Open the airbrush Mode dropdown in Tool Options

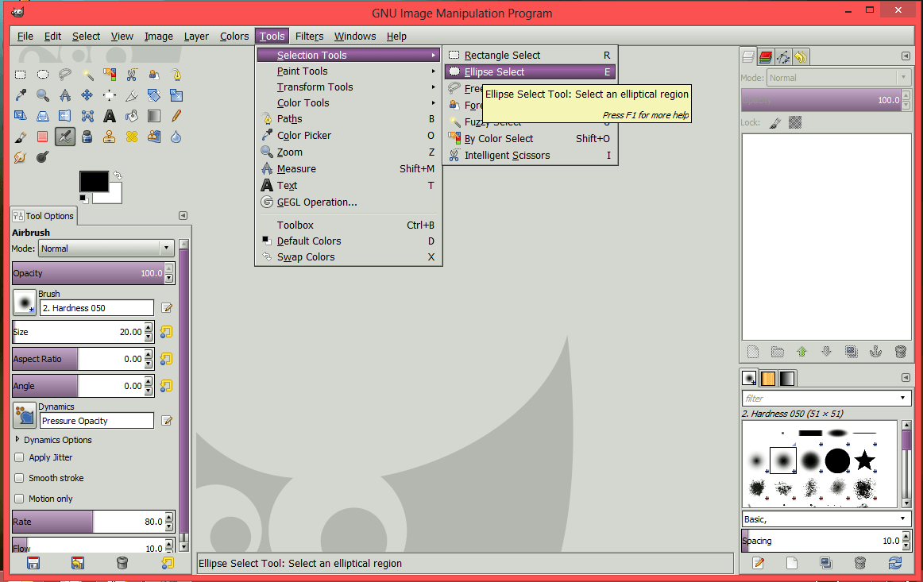[106, 249]
